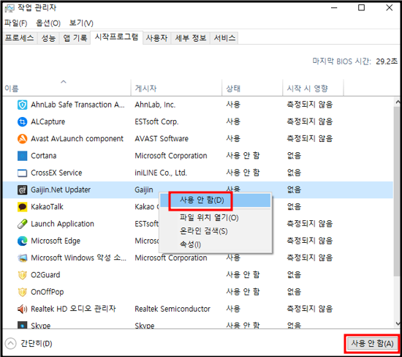Click the ESTsoft Corp. publisher cell

point(156,121)
